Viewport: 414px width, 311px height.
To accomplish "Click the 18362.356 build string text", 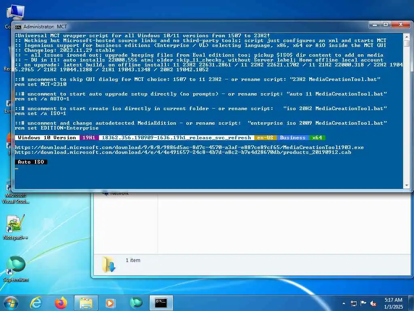I will click(x=176, y=138).
